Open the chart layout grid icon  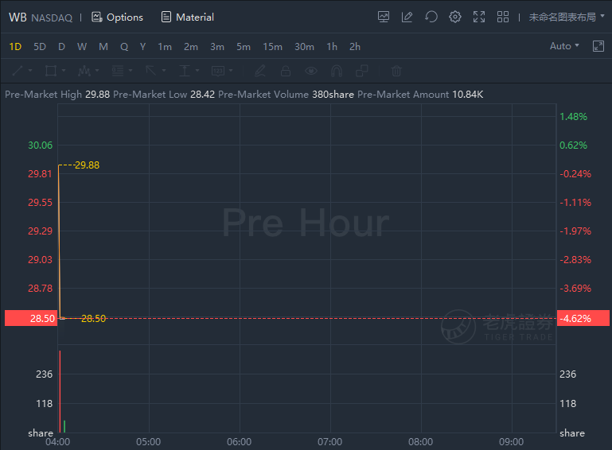click(503, 17)
